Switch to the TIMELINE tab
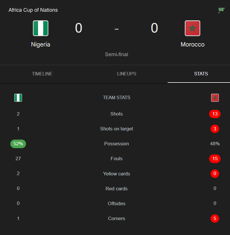This screenshot has height=235, width=230. point(42,74)
